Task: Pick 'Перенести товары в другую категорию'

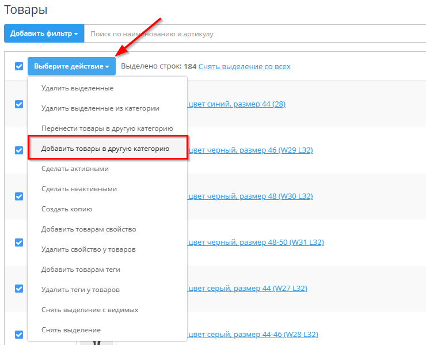Action: pyautogui.click(x=107, y=128)
